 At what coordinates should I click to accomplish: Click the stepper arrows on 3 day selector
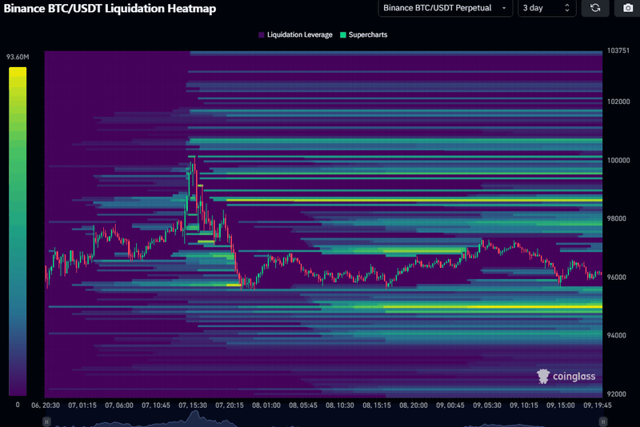point(567,8)
